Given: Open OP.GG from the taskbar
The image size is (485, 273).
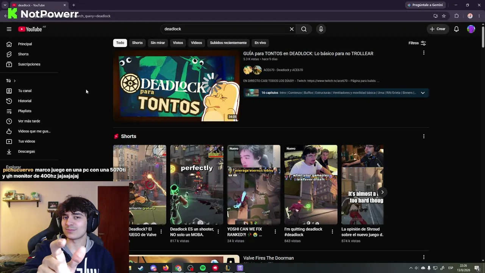Looking at the screenshot, I should point(240,268).
